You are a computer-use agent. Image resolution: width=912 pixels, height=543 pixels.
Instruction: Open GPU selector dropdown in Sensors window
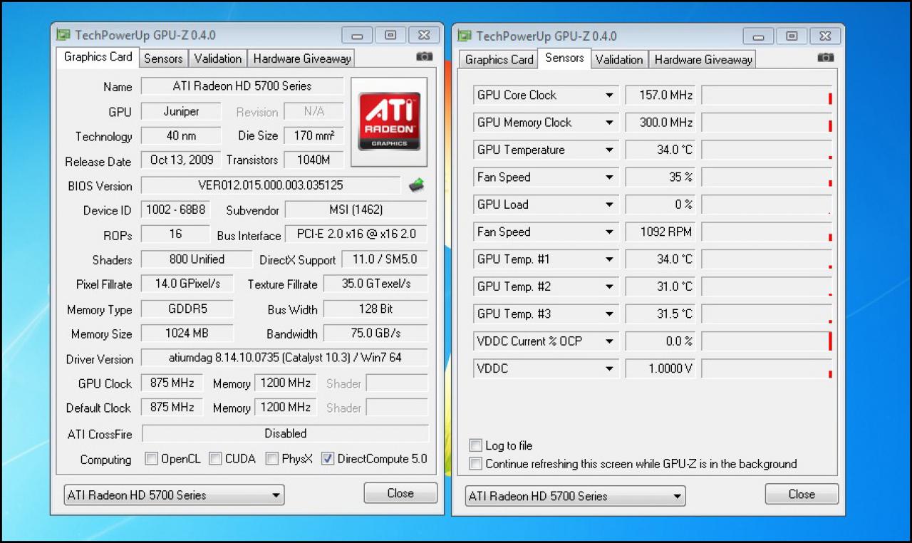click(575, 496)
